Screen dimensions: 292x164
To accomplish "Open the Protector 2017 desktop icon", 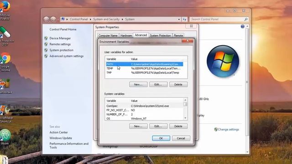I will click(5, 32).
